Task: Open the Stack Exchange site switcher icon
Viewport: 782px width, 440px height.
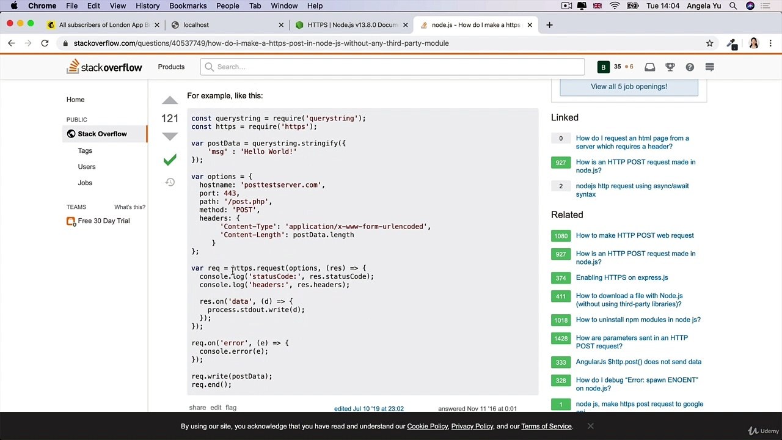Action: tap(709, 67)
